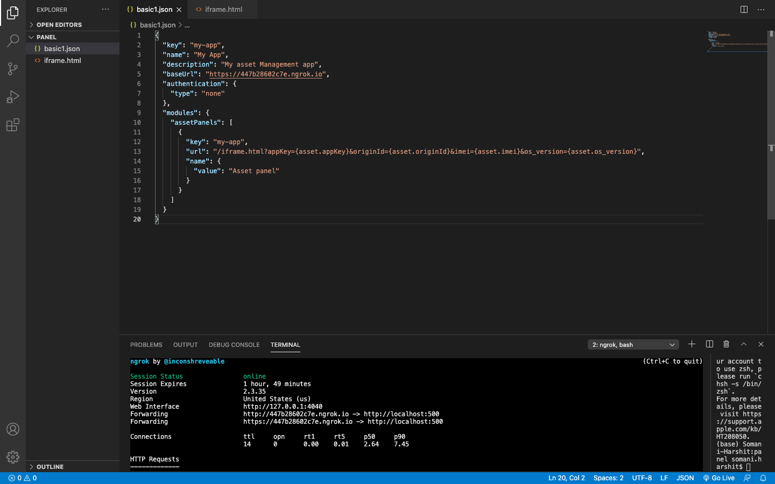The height and width of the screenshot is (484, 775).
Task: Click the JSON language mode in status bar
Action: 685,478
